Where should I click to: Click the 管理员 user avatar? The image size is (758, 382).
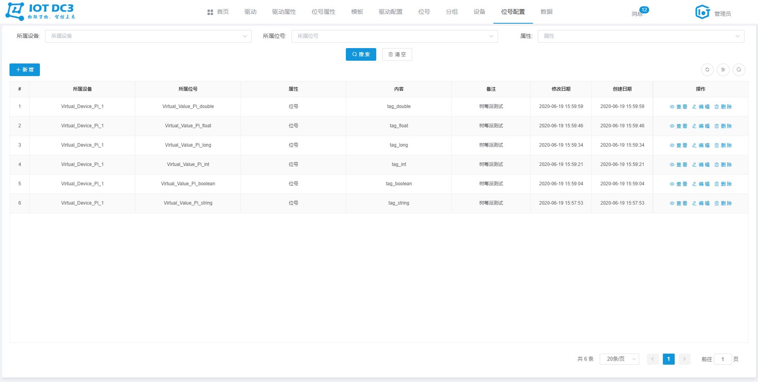(x=702, y=12)
